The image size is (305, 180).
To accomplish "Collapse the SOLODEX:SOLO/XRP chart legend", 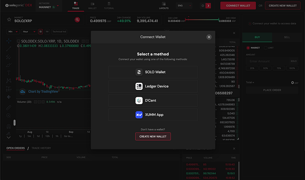I will click(18, 41).
